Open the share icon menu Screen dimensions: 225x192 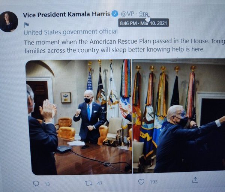(x=195, y=180)
